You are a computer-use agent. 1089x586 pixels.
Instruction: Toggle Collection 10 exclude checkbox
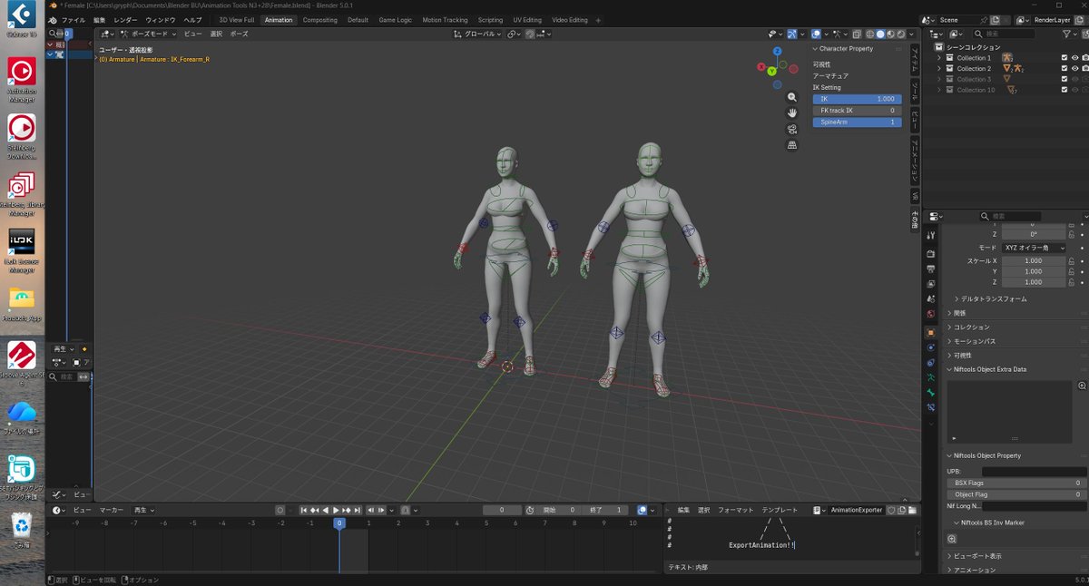1064,90
